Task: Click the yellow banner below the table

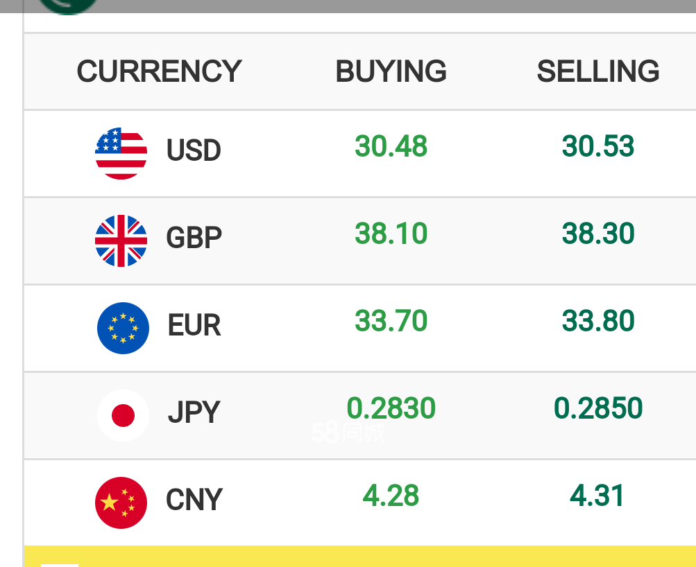Action: pos(360,557)
